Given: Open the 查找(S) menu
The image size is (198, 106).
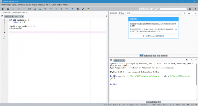Looking at the screenshot, I should (x=15, y=5).
